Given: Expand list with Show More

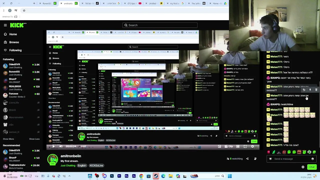Looking at the screenshot, I should click(x=8, y=139).
